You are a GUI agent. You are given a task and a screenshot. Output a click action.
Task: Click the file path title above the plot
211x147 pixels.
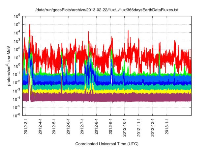point(107,10)
